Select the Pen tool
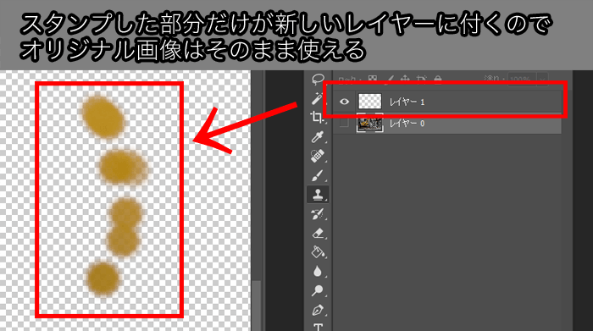The height and width of the screenshot is (331, 593). coord(318,310)
